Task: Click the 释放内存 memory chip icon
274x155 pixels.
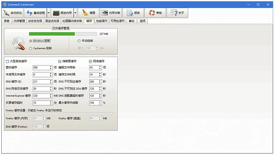Action: 56,13
